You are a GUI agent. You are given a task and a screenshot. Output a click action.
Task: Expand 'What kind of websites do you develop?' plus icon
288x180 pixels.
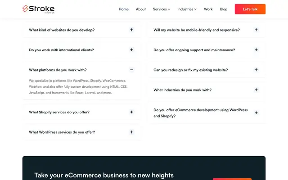click(x=131, y=30)
